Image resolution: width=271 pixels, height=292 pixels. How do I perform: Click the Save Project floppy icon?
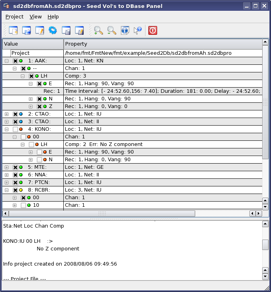coord(66,30)
